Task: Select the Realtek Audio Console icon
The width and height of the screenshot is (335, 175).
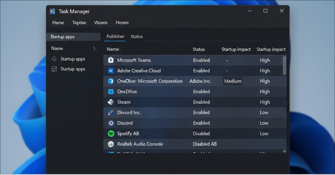Action: pos(111,144)
